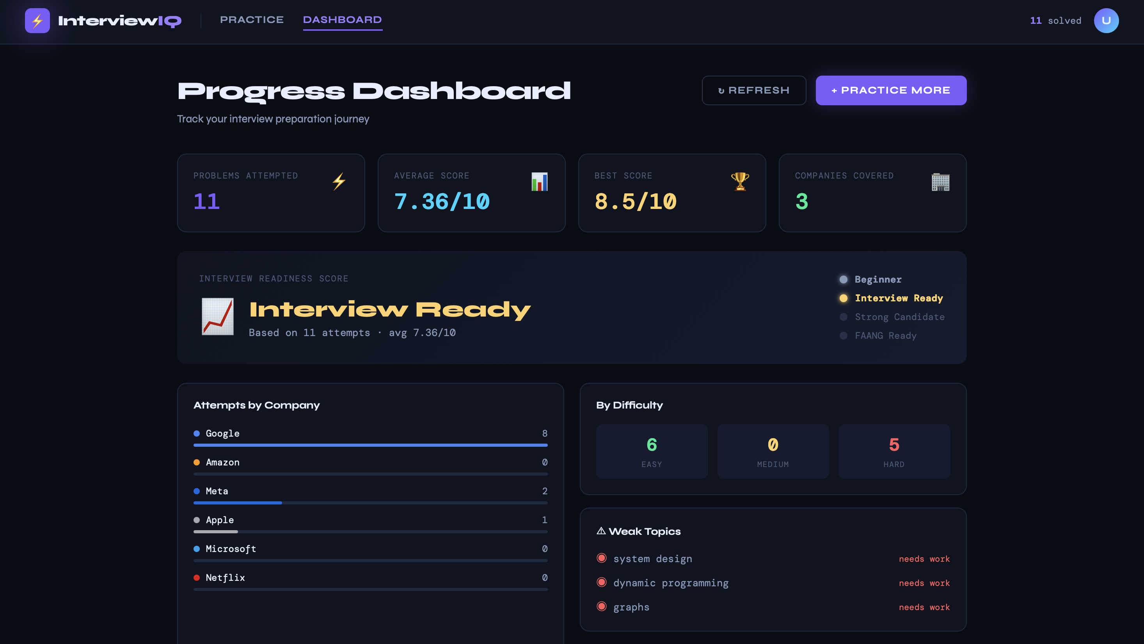Switch to the Practice tab
Screen dimensions: 1144x644
[x=252, y=20]
